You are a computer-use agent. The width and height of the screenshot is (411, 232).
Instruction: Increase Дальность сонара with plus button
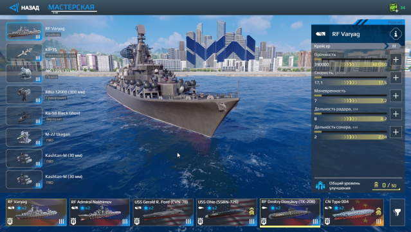(396, 132)
